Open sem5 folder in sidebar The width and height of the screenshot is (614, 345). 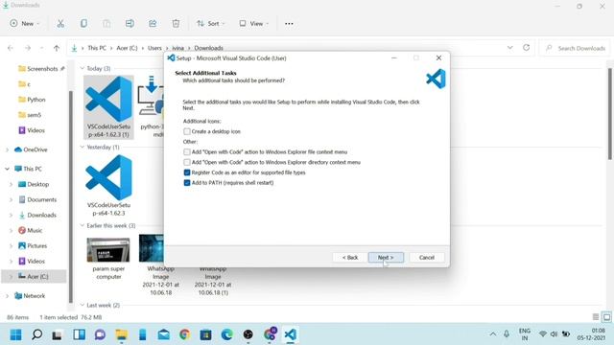[x=30, y=115]
